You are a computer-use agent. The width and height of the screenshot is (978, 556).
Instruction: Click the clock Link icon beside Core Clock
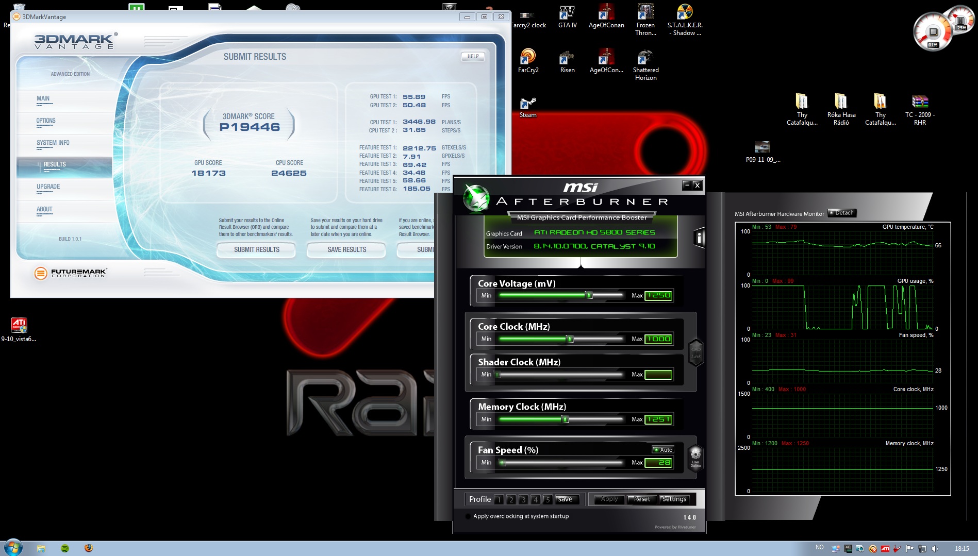696,352
